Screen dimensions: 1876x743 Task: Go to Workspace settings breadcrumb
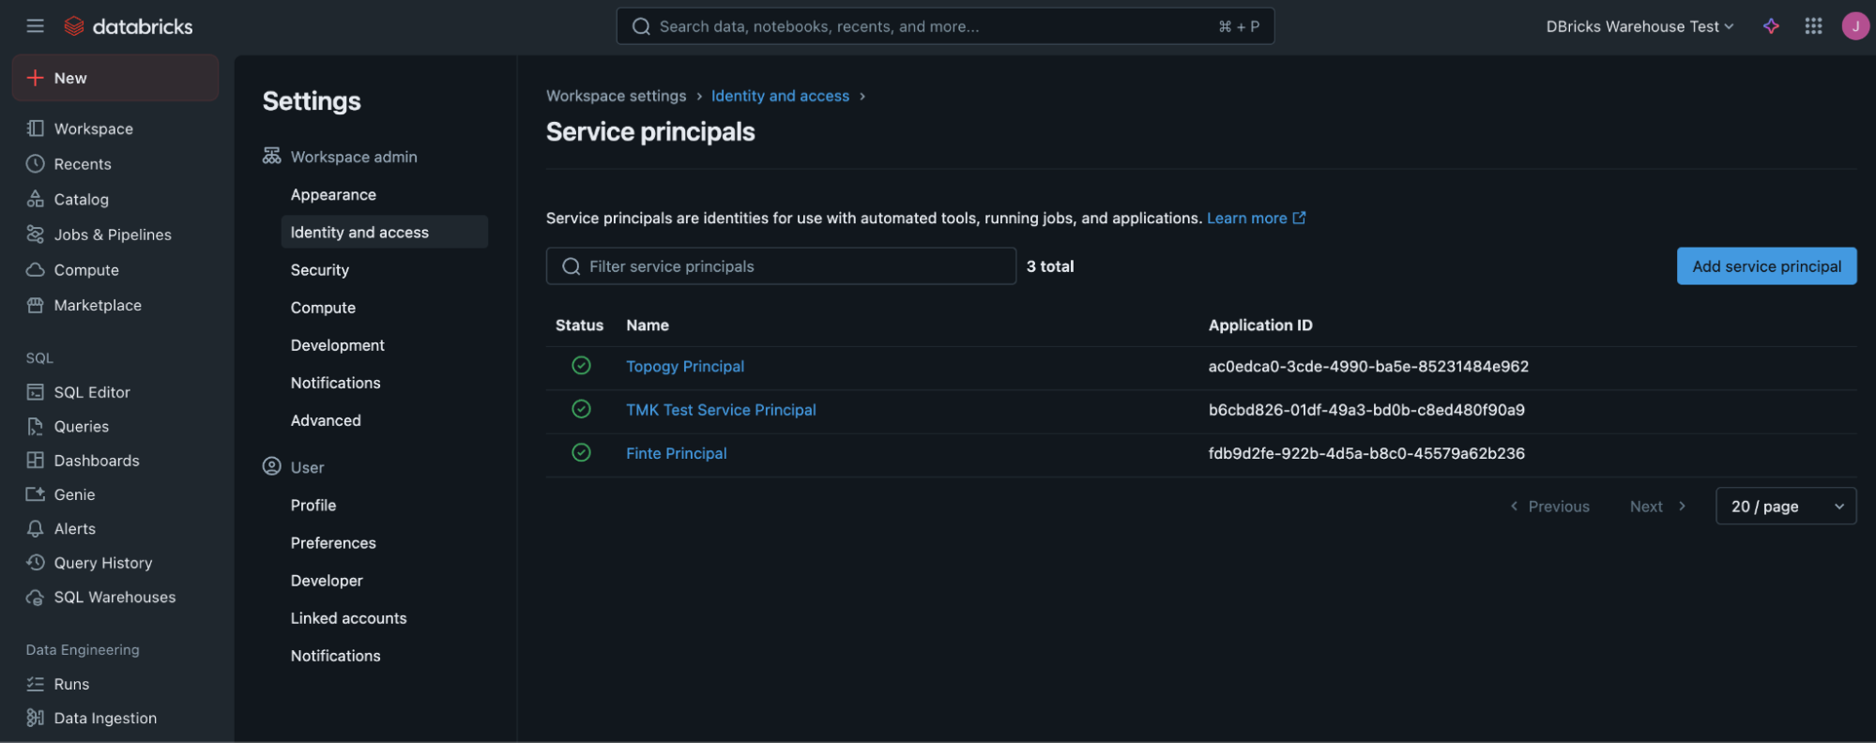tap(616, 96)
